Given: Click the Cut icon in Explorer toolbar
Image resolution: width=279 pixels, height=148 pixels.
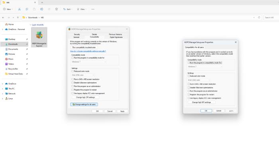Looking at the screenshot, I should click(20, 9).
